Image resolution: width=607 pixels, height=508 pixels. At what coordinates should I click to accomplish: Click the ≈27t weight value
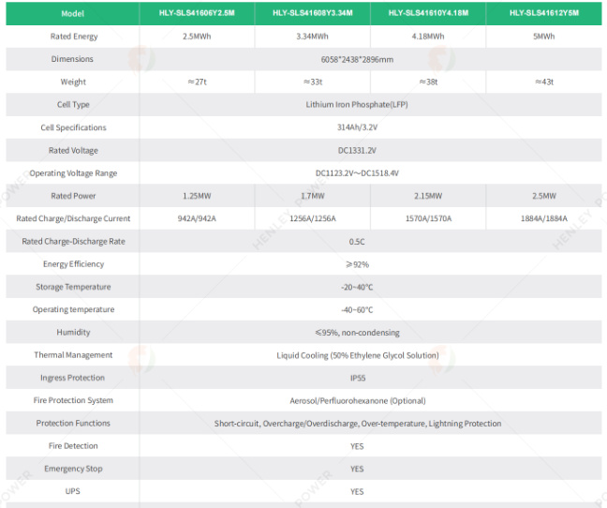point(197,82)
